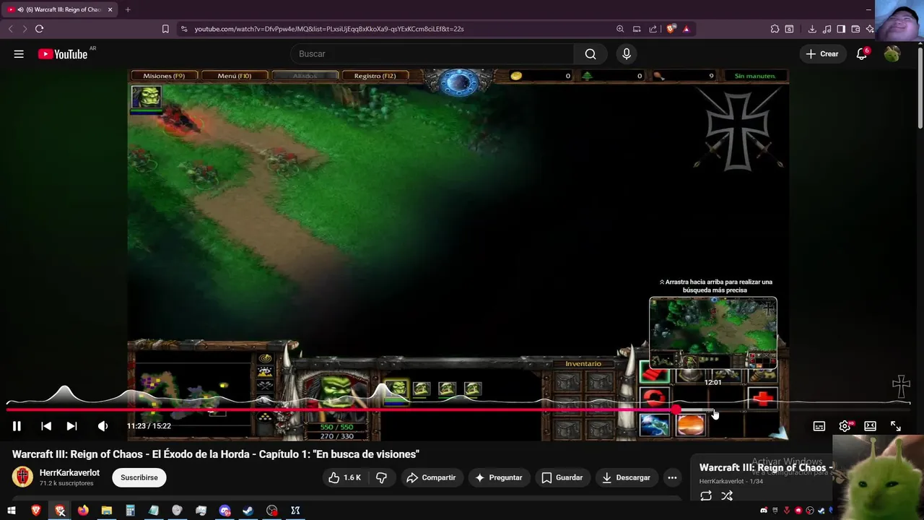Open the taskbar calculator app
This screenshot has height=520, width=924.
130,511
